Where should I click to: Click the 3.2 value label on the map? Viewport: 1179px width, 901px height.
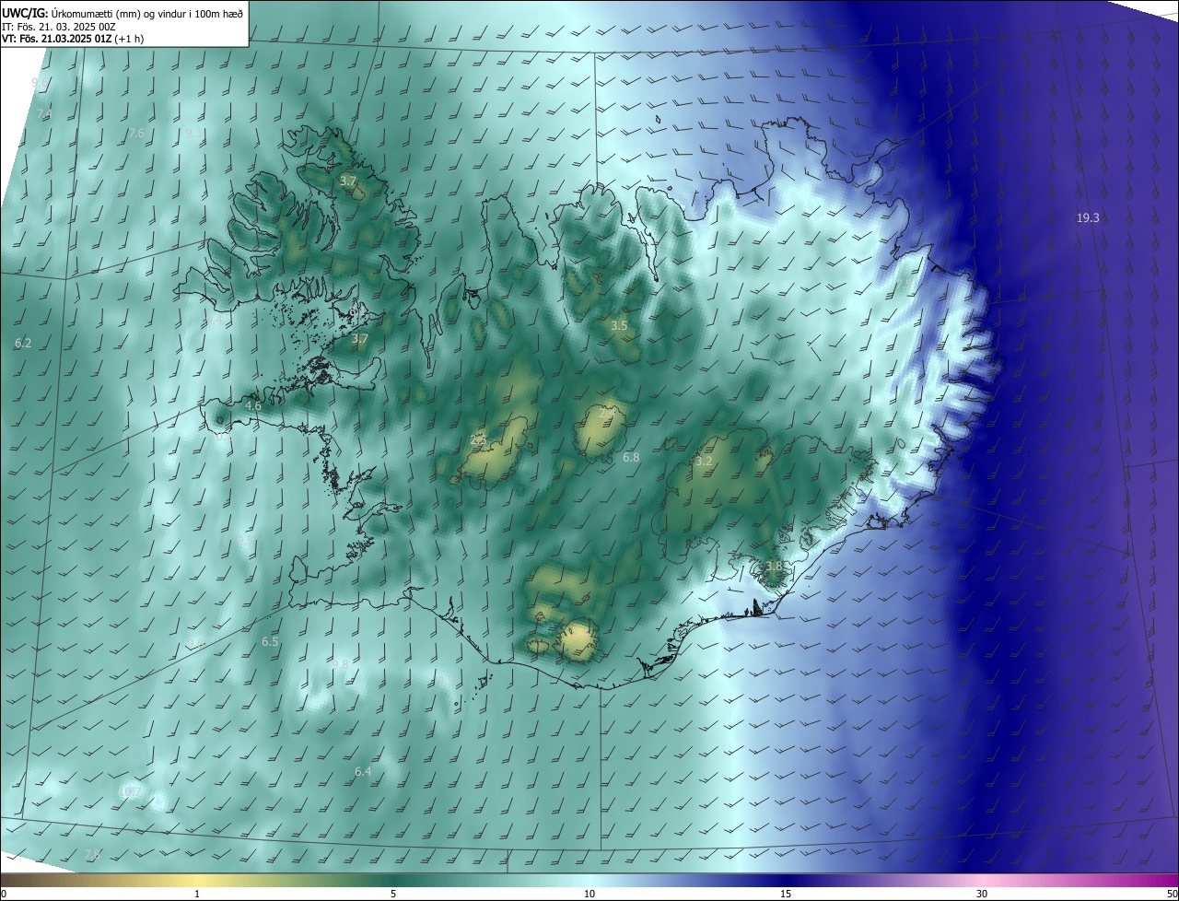pyautogui.click(x=705, y=461)
